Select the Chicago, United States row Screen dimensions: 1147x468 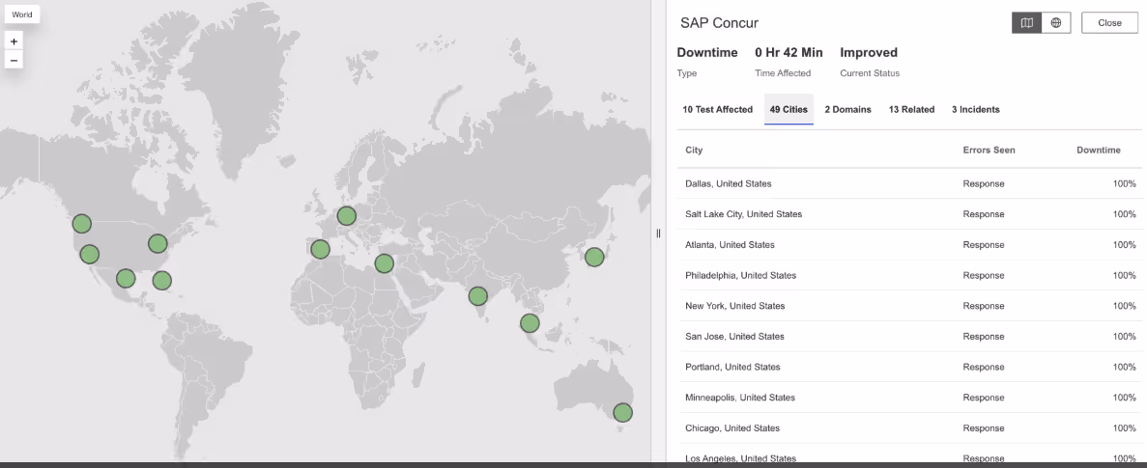909,428
